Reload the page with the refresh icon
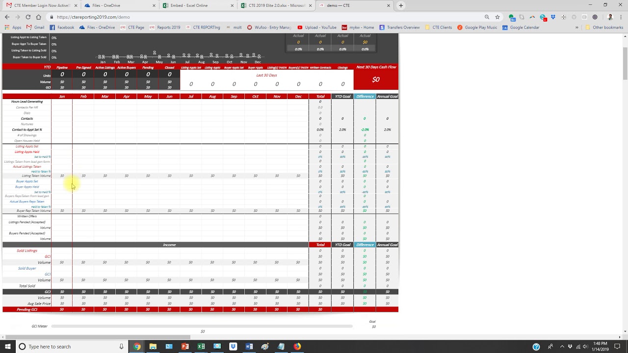This screenshot has height=353, width=628. (28, 17)
